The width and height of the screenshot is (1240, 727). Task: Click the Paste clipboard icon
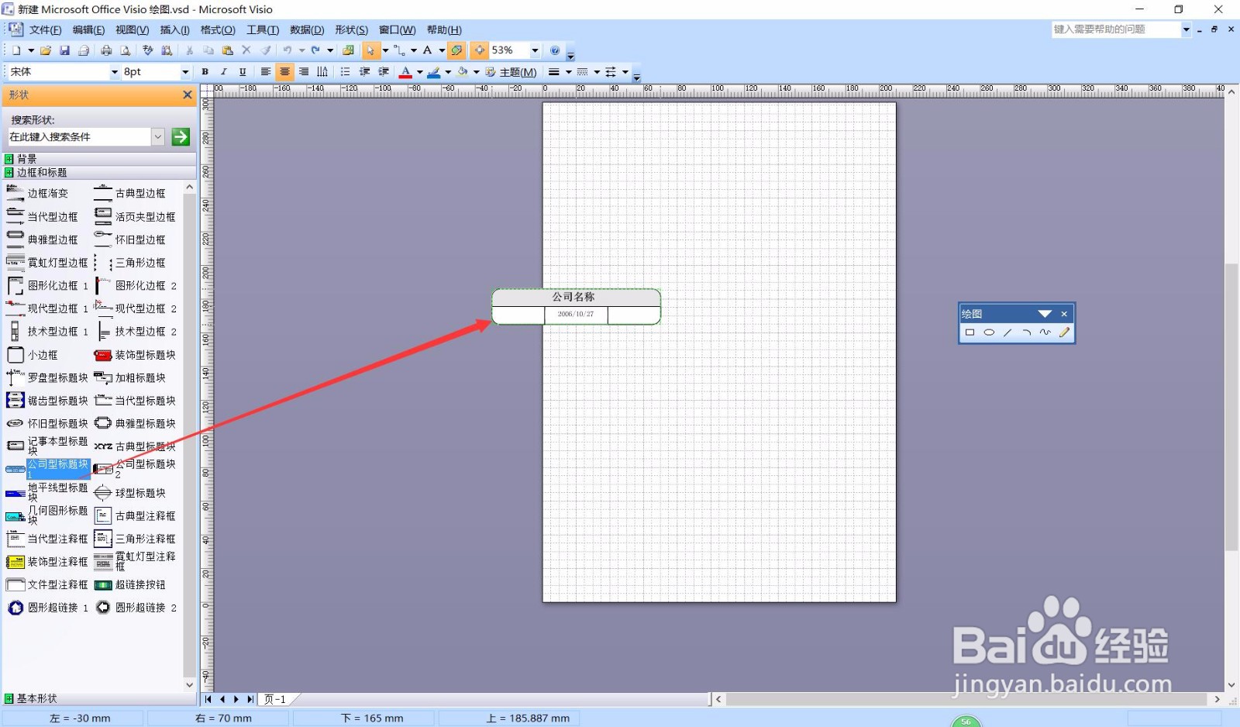(227, 50)
